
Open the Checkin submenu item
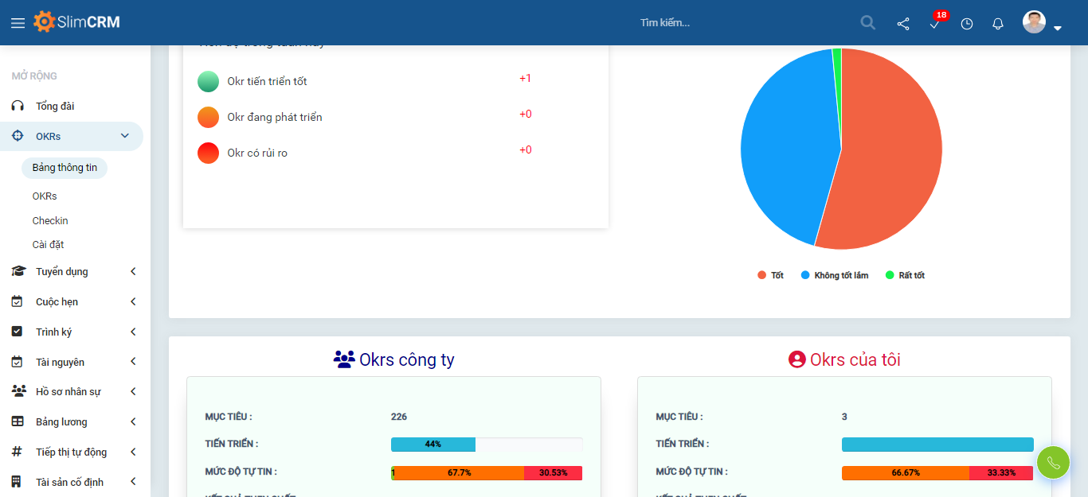pos(50,220)
